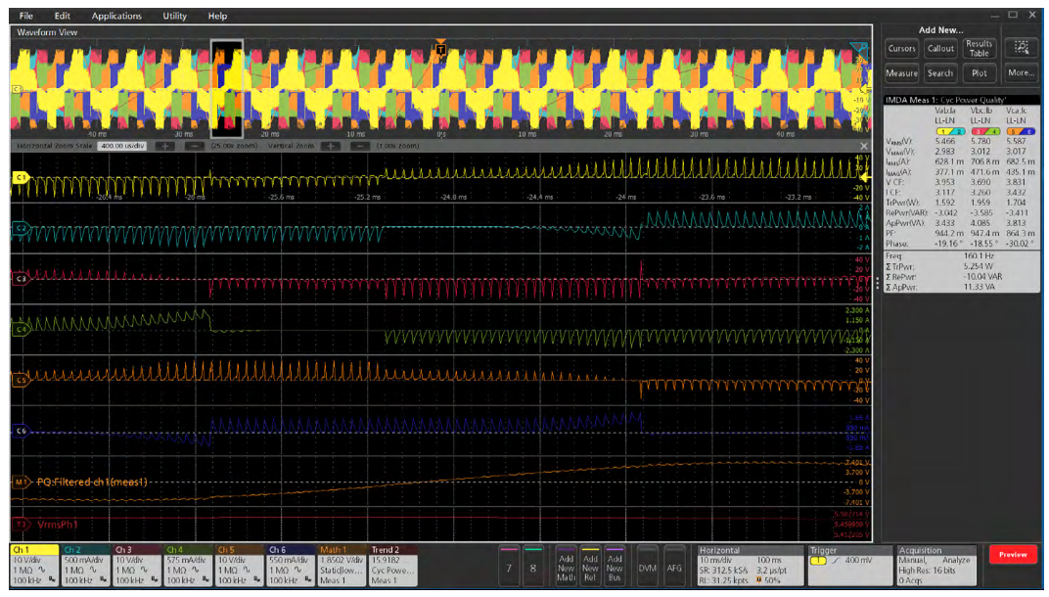Open the Applications menu

[116, 16]
